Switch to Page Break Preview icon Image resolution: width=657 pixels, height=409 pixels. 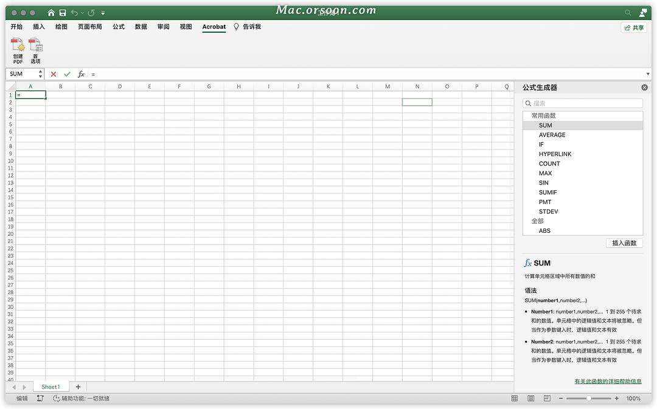point(547,399)
